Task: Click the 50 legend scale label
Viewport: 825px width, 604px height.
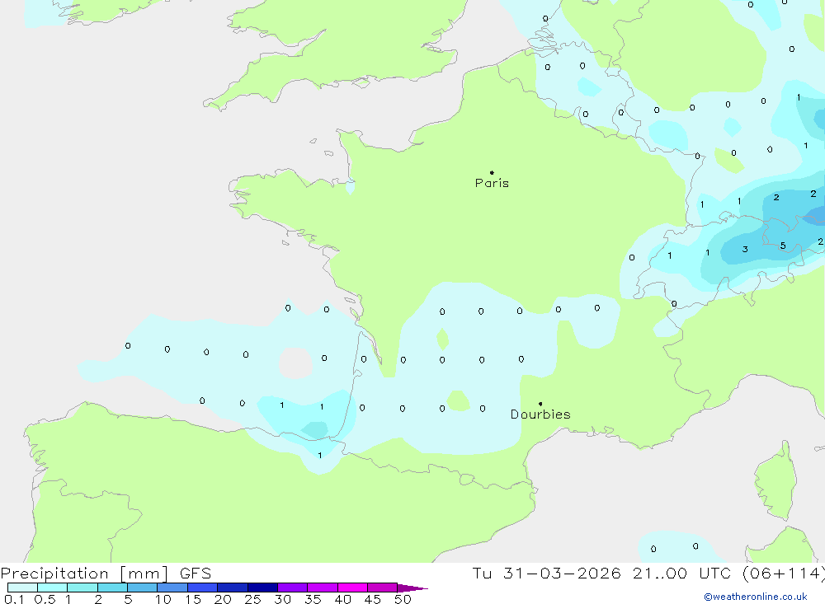Action: (403, 599)
